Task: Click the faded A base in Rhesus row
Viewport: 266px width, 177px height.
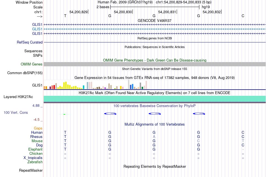Action: 154,137
